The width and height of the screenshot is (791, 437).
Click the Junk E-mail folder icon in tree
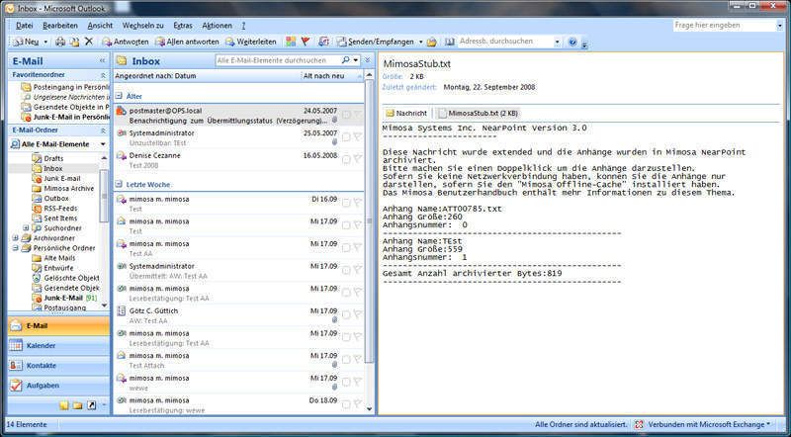(x=37, y=178)
